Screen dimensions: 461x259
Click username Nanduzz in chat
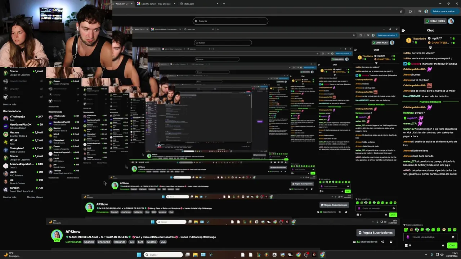click(408, 113)
